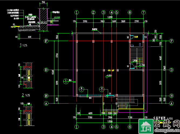Select grid axis bubble 6 at bottom

[x=130, y=127]
